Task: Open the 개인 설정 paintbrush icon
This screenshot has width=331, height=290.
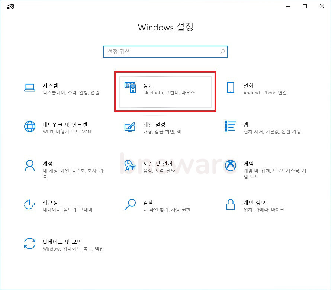Action: click(130, 127)
